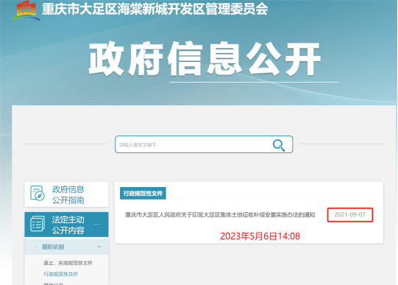Click the 法定主动公开内容 list icon
The image size is (398, 285).
click(x=38, y=224)
